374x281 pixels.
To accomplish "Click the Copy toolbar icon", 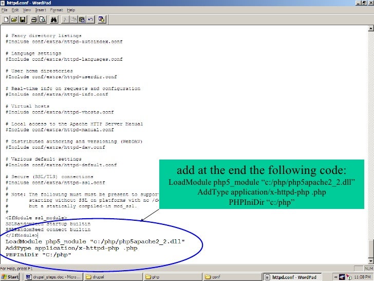I will 73,20.
